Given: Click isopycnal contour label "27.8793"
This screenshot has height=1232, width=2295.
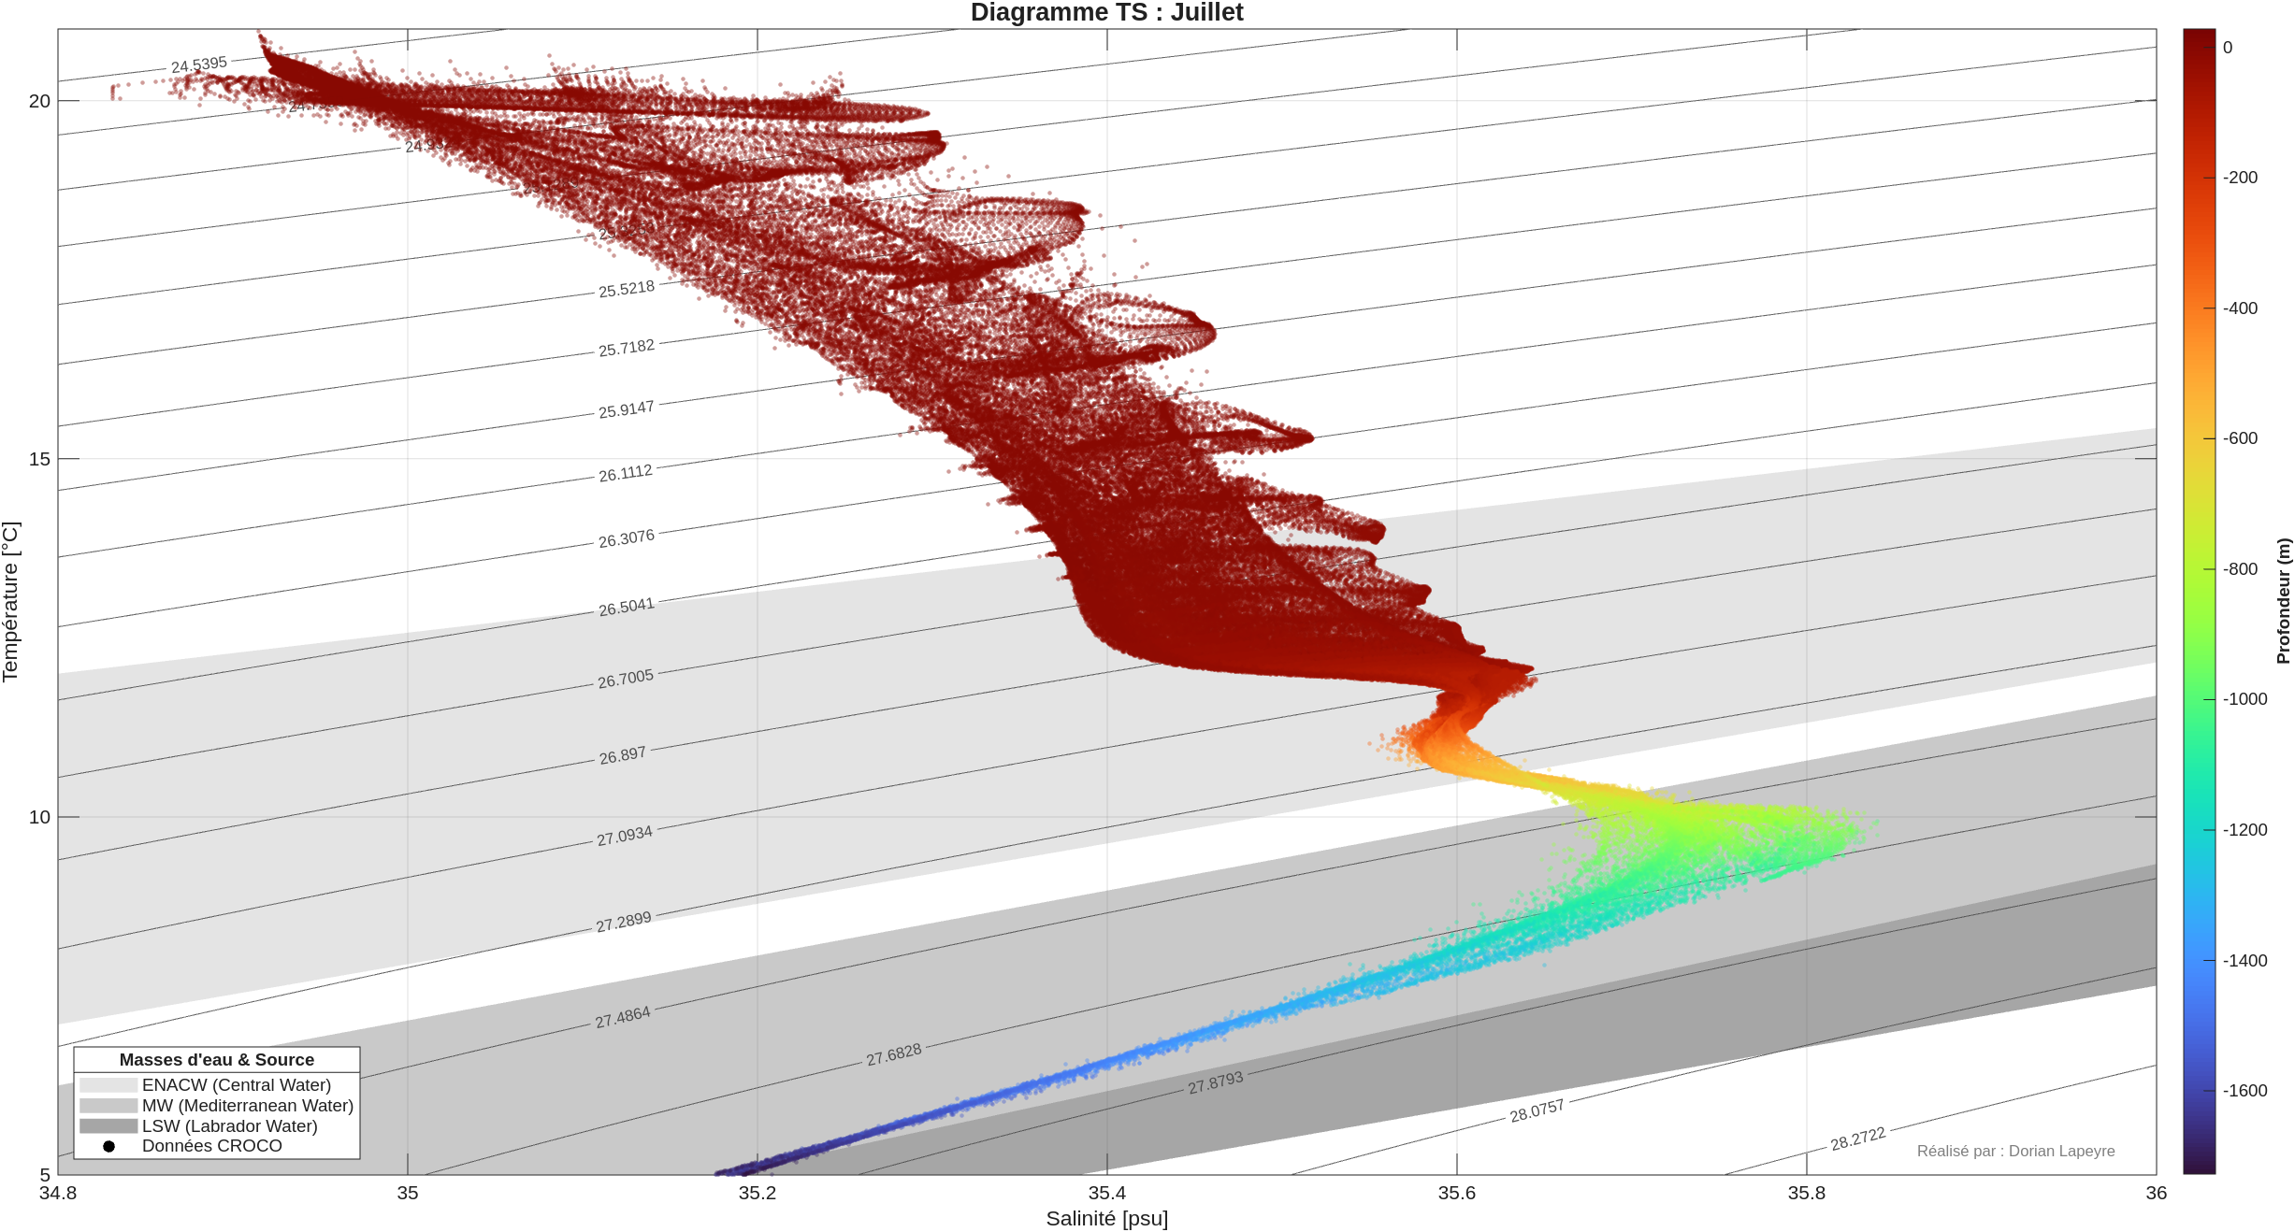Looking at the screenshot, I should click(1216, 1082).
